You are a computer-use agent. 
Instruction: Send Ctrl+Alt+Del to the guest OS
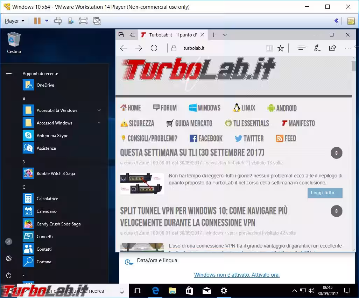[58, 21]
